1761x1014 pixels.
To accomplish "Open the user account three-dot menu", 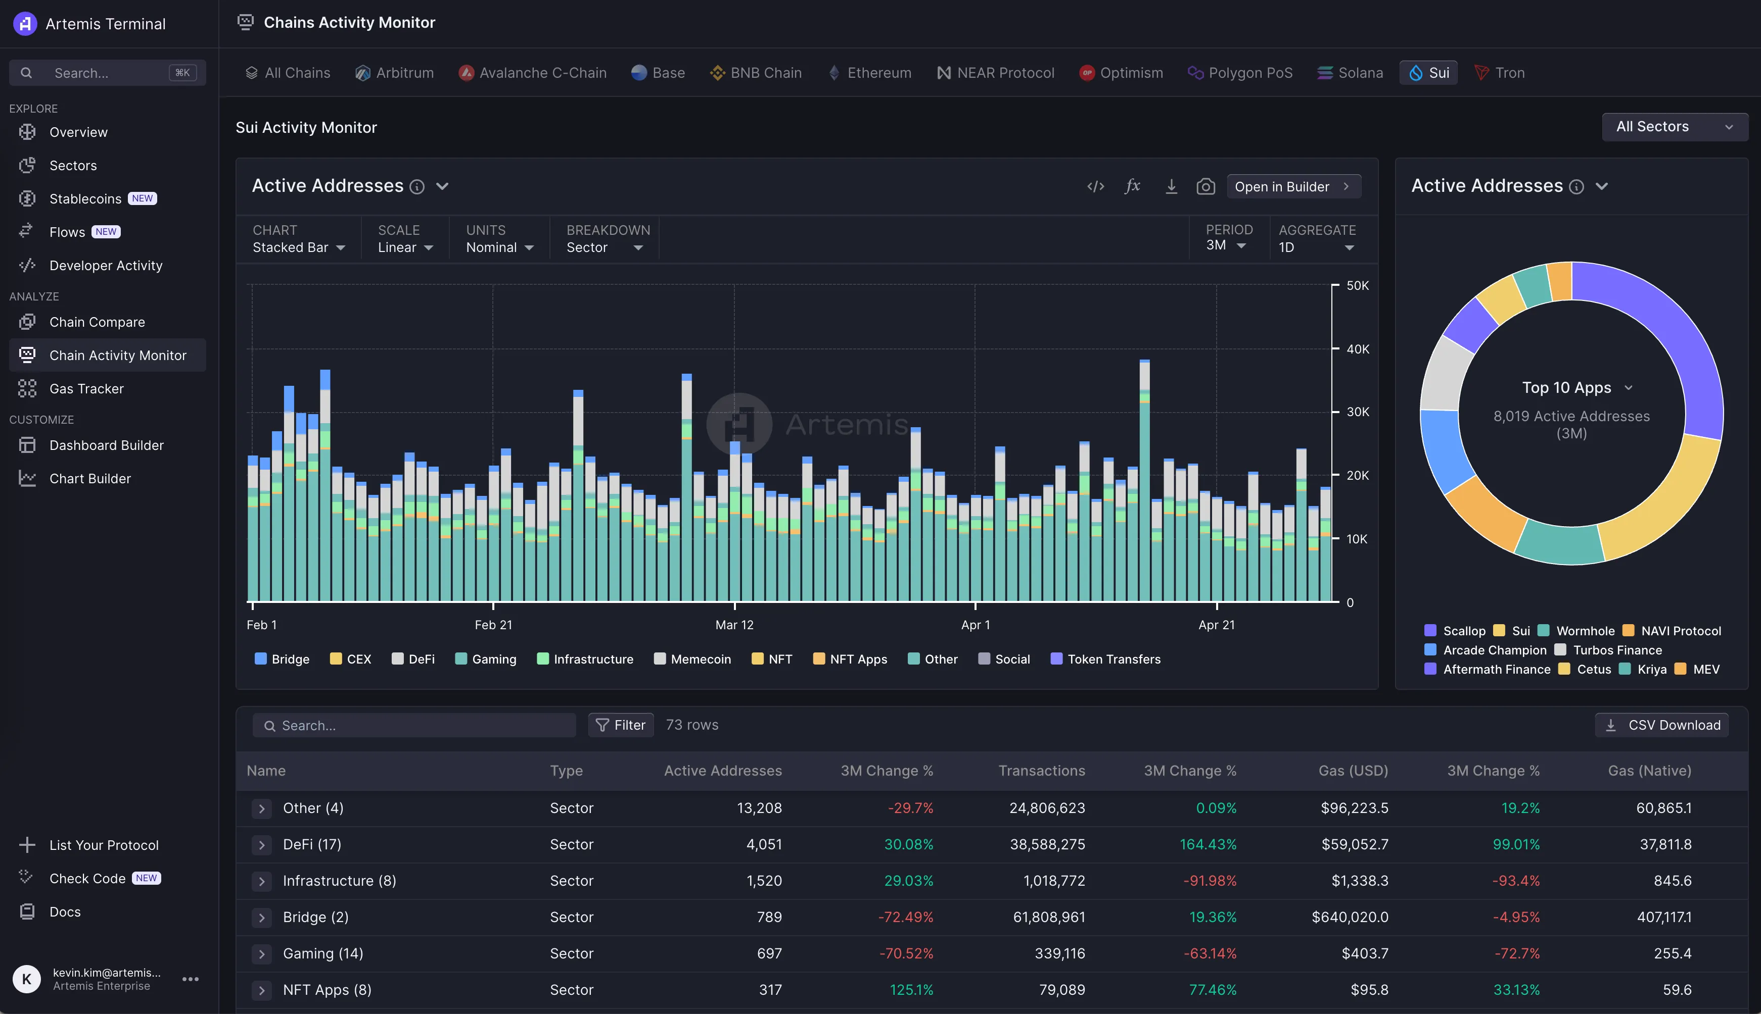I will (190, 979).
